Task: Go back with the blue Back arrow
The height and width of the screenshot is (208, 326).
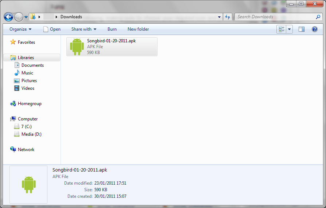Action: click(8, 17)
